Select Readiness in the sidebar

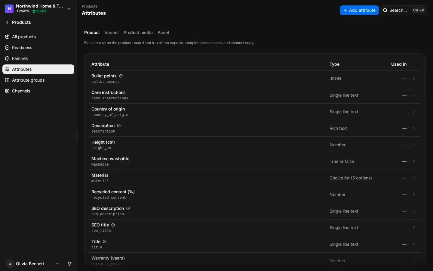click(x=38, y=48)
